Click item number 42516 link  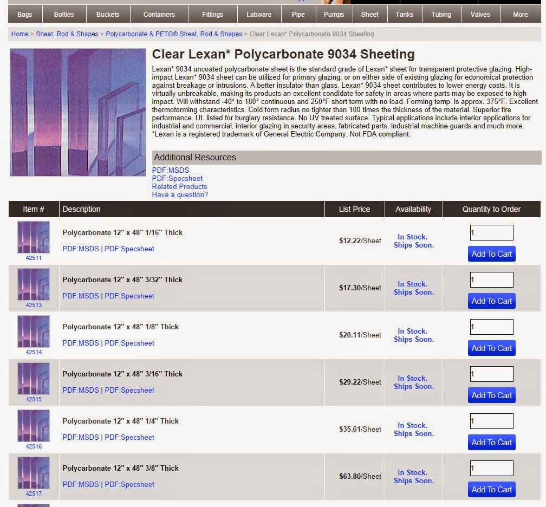pos(34,446)
